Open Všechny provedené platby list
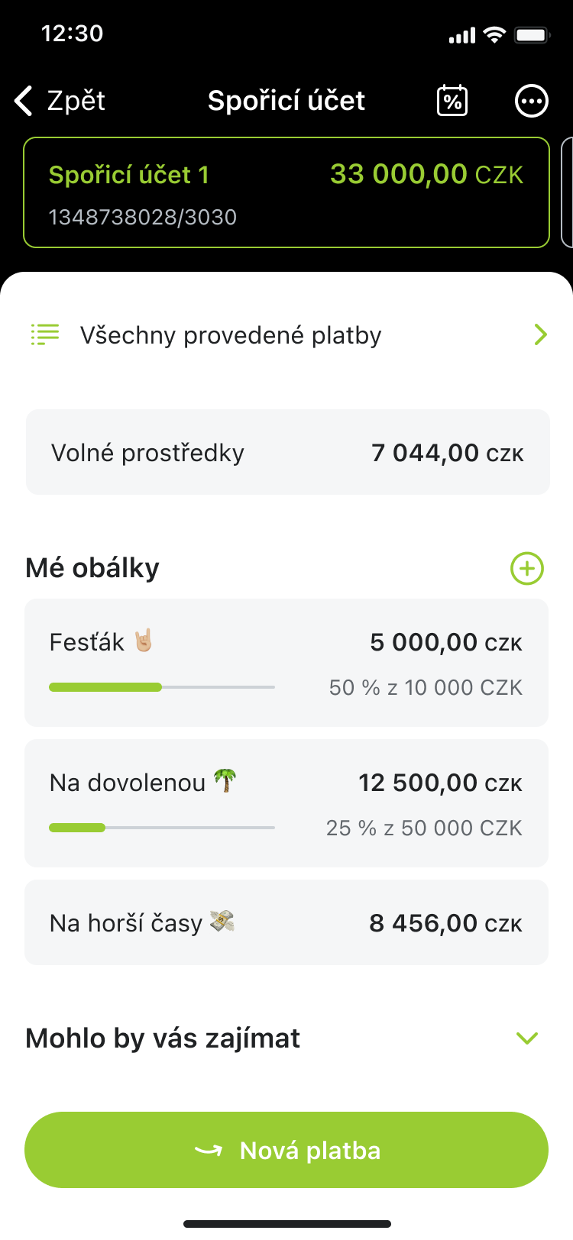This screenshot has width=573, height=1240. (x=231, y=335)
